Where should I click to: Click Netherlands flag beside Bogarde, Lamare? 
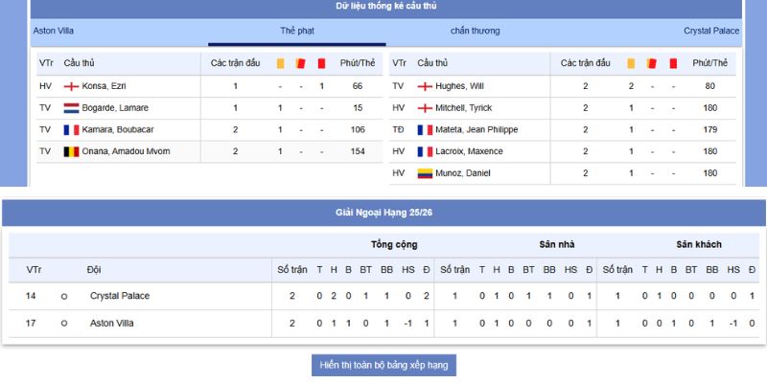[x=71, y=108]
